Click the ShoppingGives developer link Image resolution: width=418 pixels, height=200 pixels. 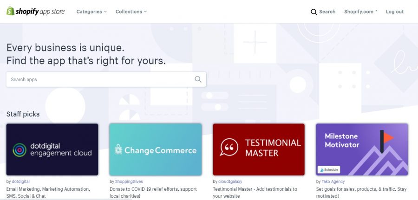pyautogui.click(x=129, y=181)
